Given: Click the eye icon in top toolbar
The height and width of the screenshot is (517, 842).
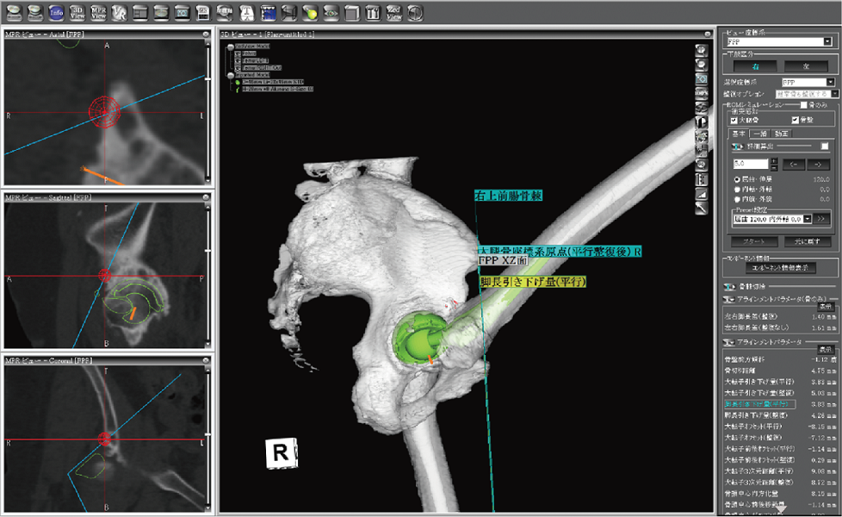Looking at the screenshot, I should coord(331,12).
